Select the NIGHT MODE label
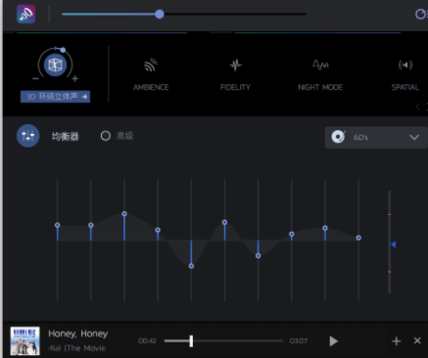Image resolution: width=428 pixels, height=358 pixels. 320,87
